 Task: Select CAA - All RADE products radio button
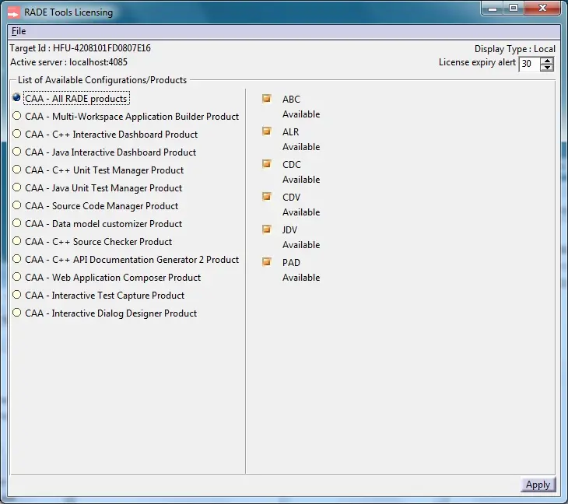point(16,98)
